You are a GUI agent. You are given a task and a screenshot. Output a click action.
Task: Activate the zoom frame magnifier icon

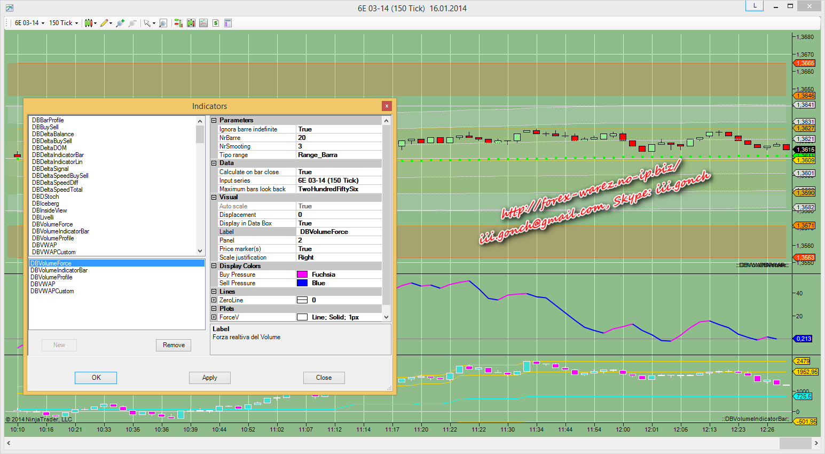pos(163,23)
